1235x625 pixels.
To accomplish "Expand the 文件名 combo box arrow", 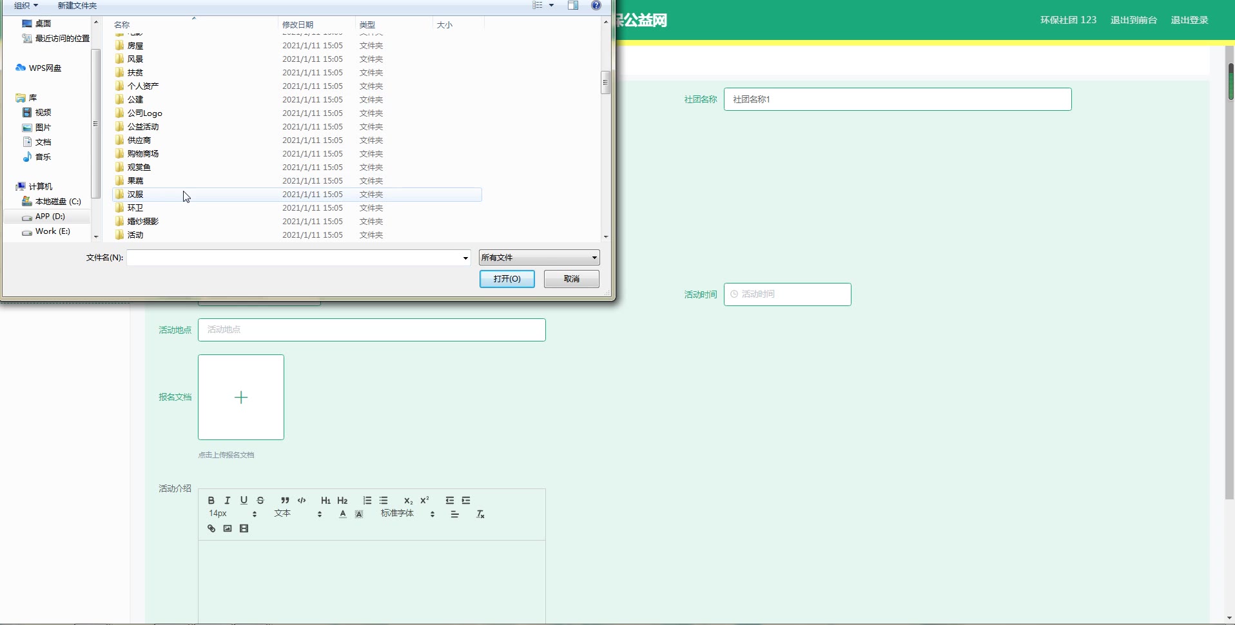I will pyautogui.click(x=465, y=258).
